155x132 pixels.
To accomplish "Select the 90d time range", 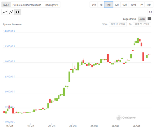I will click(x=125, y=5).
